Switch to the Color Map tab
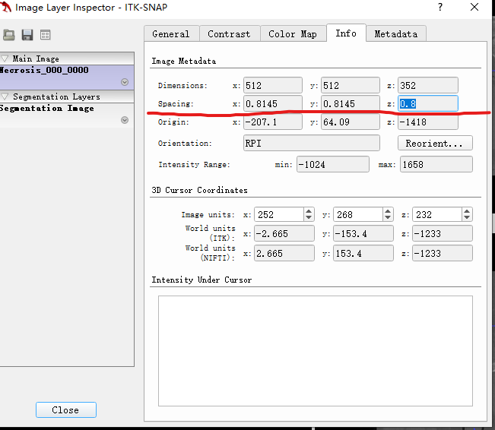 (293, 33)
